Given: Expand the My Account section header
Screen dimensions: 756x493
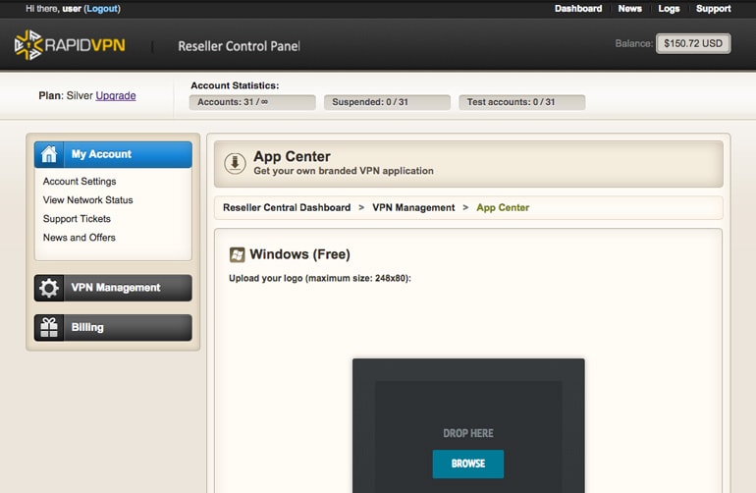Looking at the screenshot, I should [113, 154].
